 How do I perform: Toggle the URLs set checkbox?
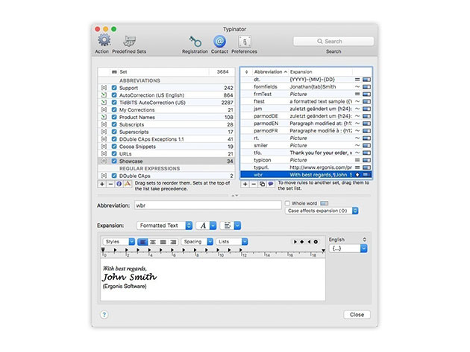pos(114,154)
